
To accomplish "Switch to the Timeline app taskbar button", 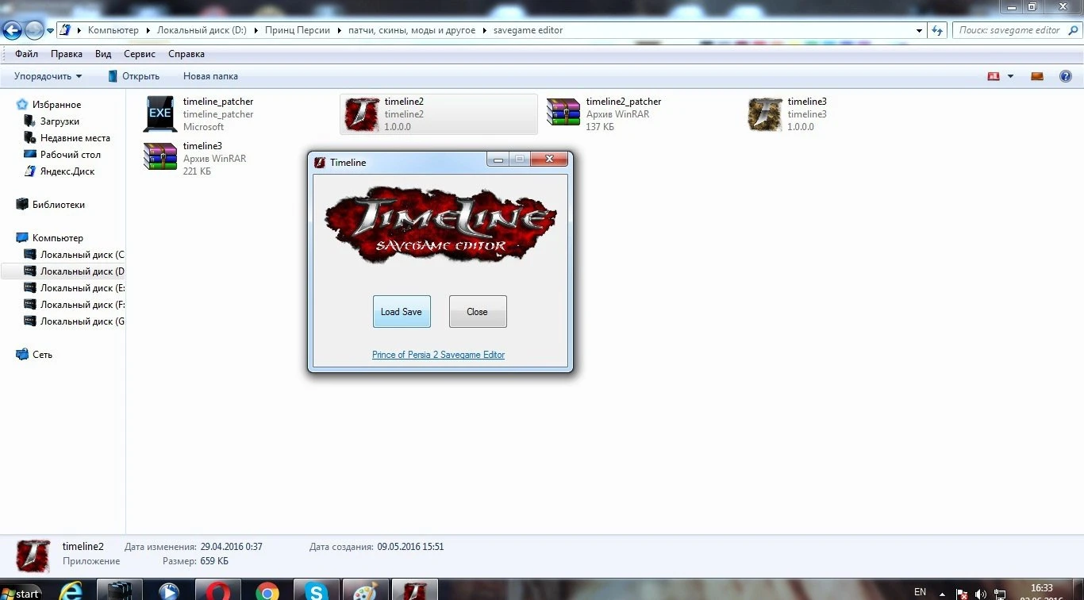I will pos(415,590).
